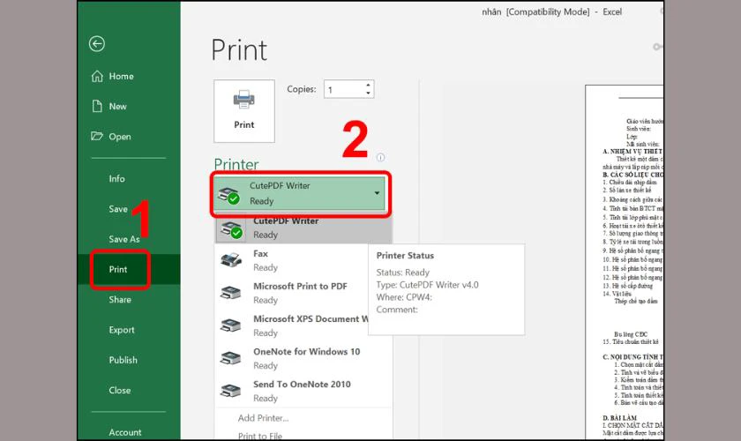Image resolution: width=741 pixels, height=441 pixels.
Task: Go to Open in sidebar
Action: [129, 137]
